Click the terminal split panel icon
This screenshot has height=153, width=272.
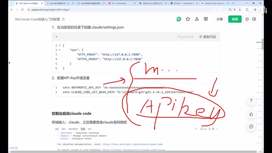pos(210,129)
